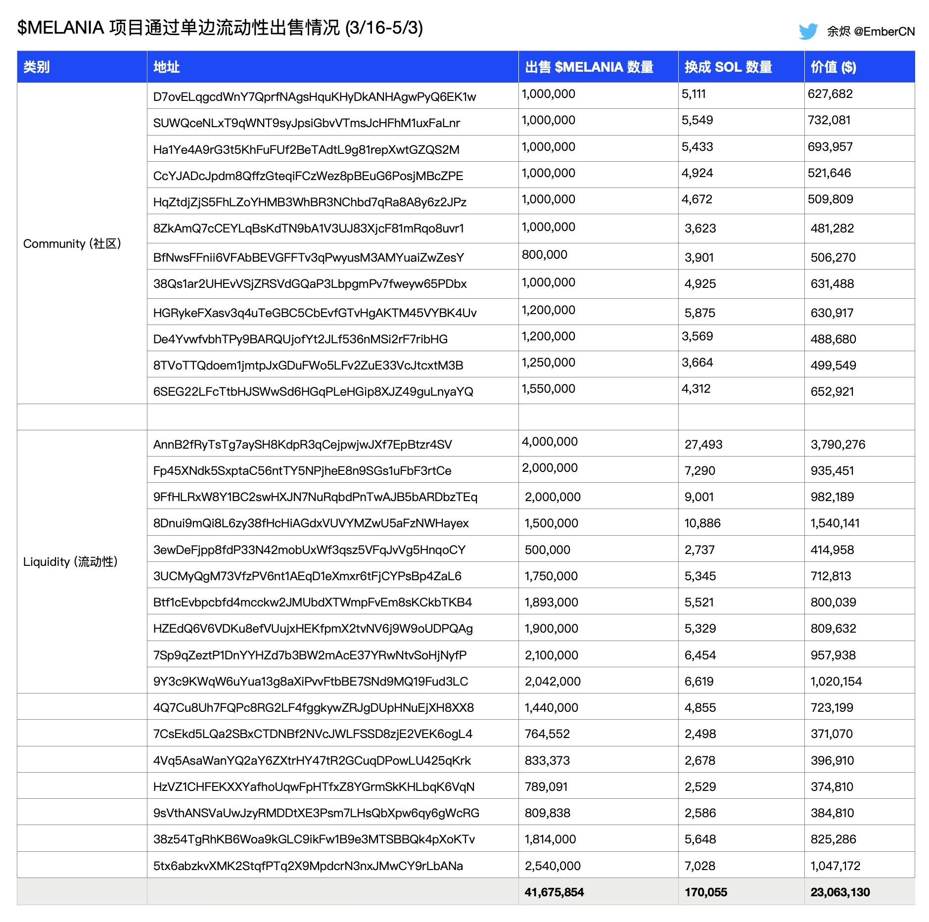The width and height of the screenshot is (929, 922).
Task: Click the 5tx6abzkvXMK2StqfPTq2X9MpdcrN3nxJMwCY9rLbANa address row
Action: [308, 866]
